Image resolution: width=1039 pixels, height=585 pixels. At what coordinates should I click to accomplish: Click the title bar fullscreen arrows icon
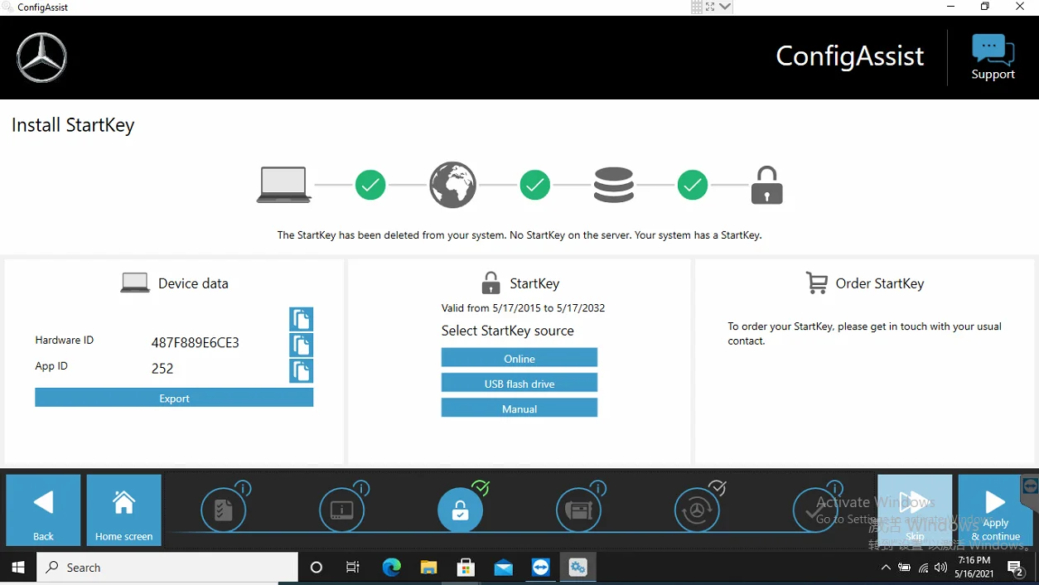point(710,7)
